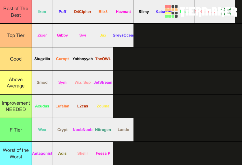Select the Puff tile in the top tier row

[62, 12]
